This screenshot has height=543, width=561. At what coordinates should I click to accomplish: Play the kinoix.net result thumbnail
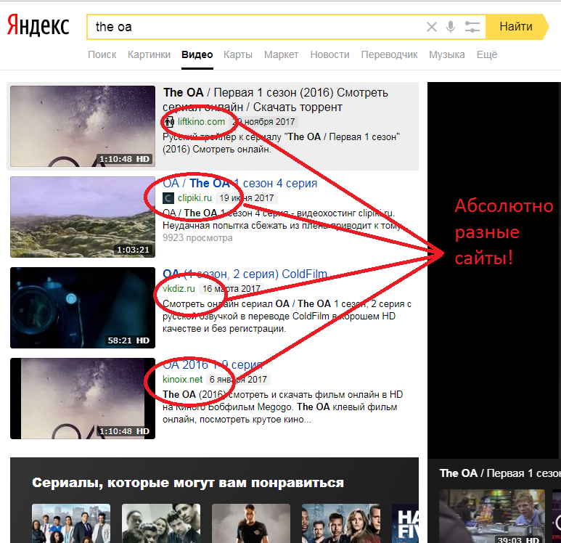coord(83,399)
